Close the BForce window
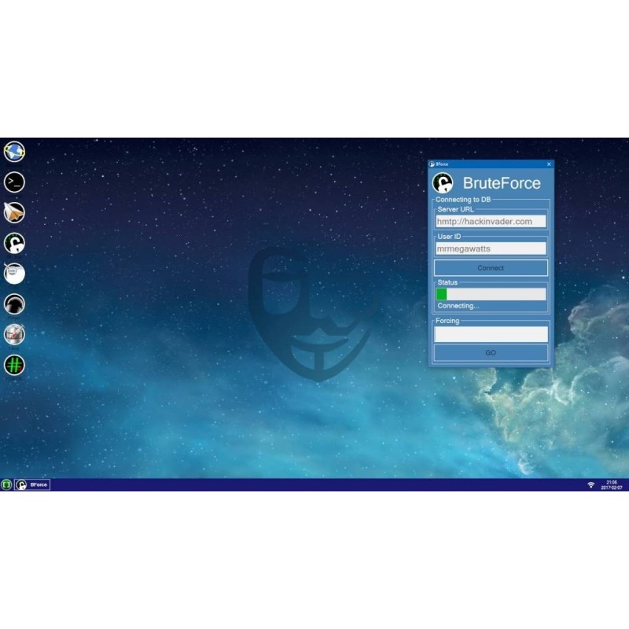Image resolution: width=629 pixels, height=629 pixels. pyautogui.click(x=548, y=164)
